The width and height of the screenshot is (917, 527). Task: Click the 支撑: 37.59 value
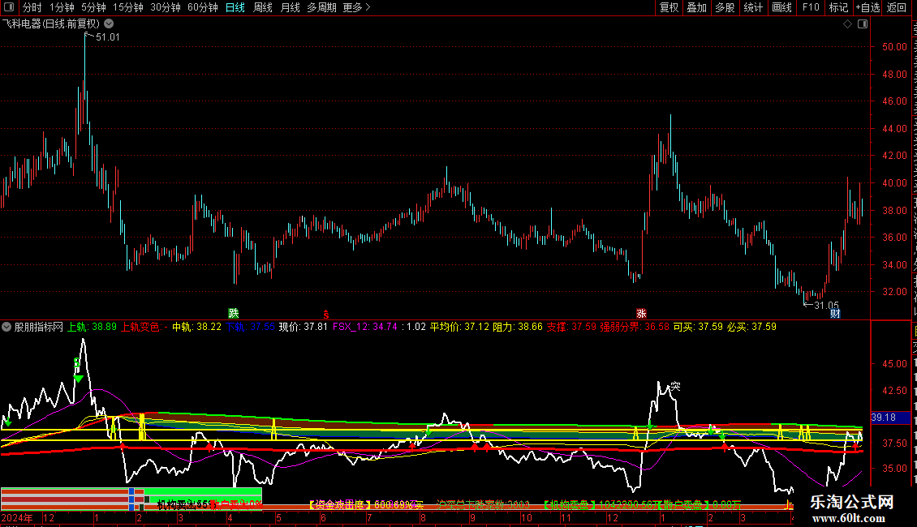[x=571, y=327]
